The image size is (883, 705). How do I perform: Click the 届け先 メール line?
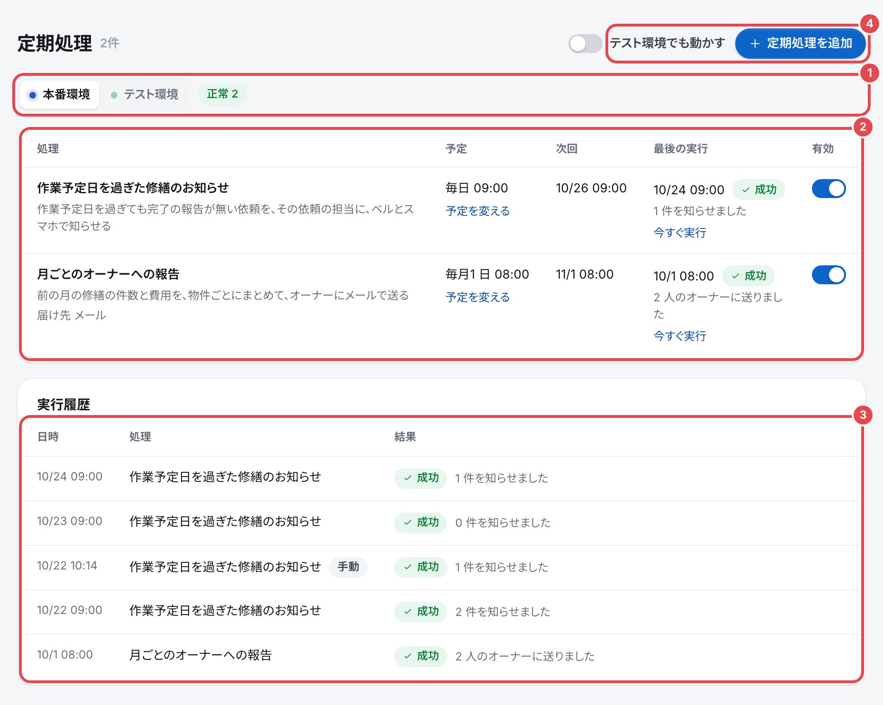click(72, 315)
